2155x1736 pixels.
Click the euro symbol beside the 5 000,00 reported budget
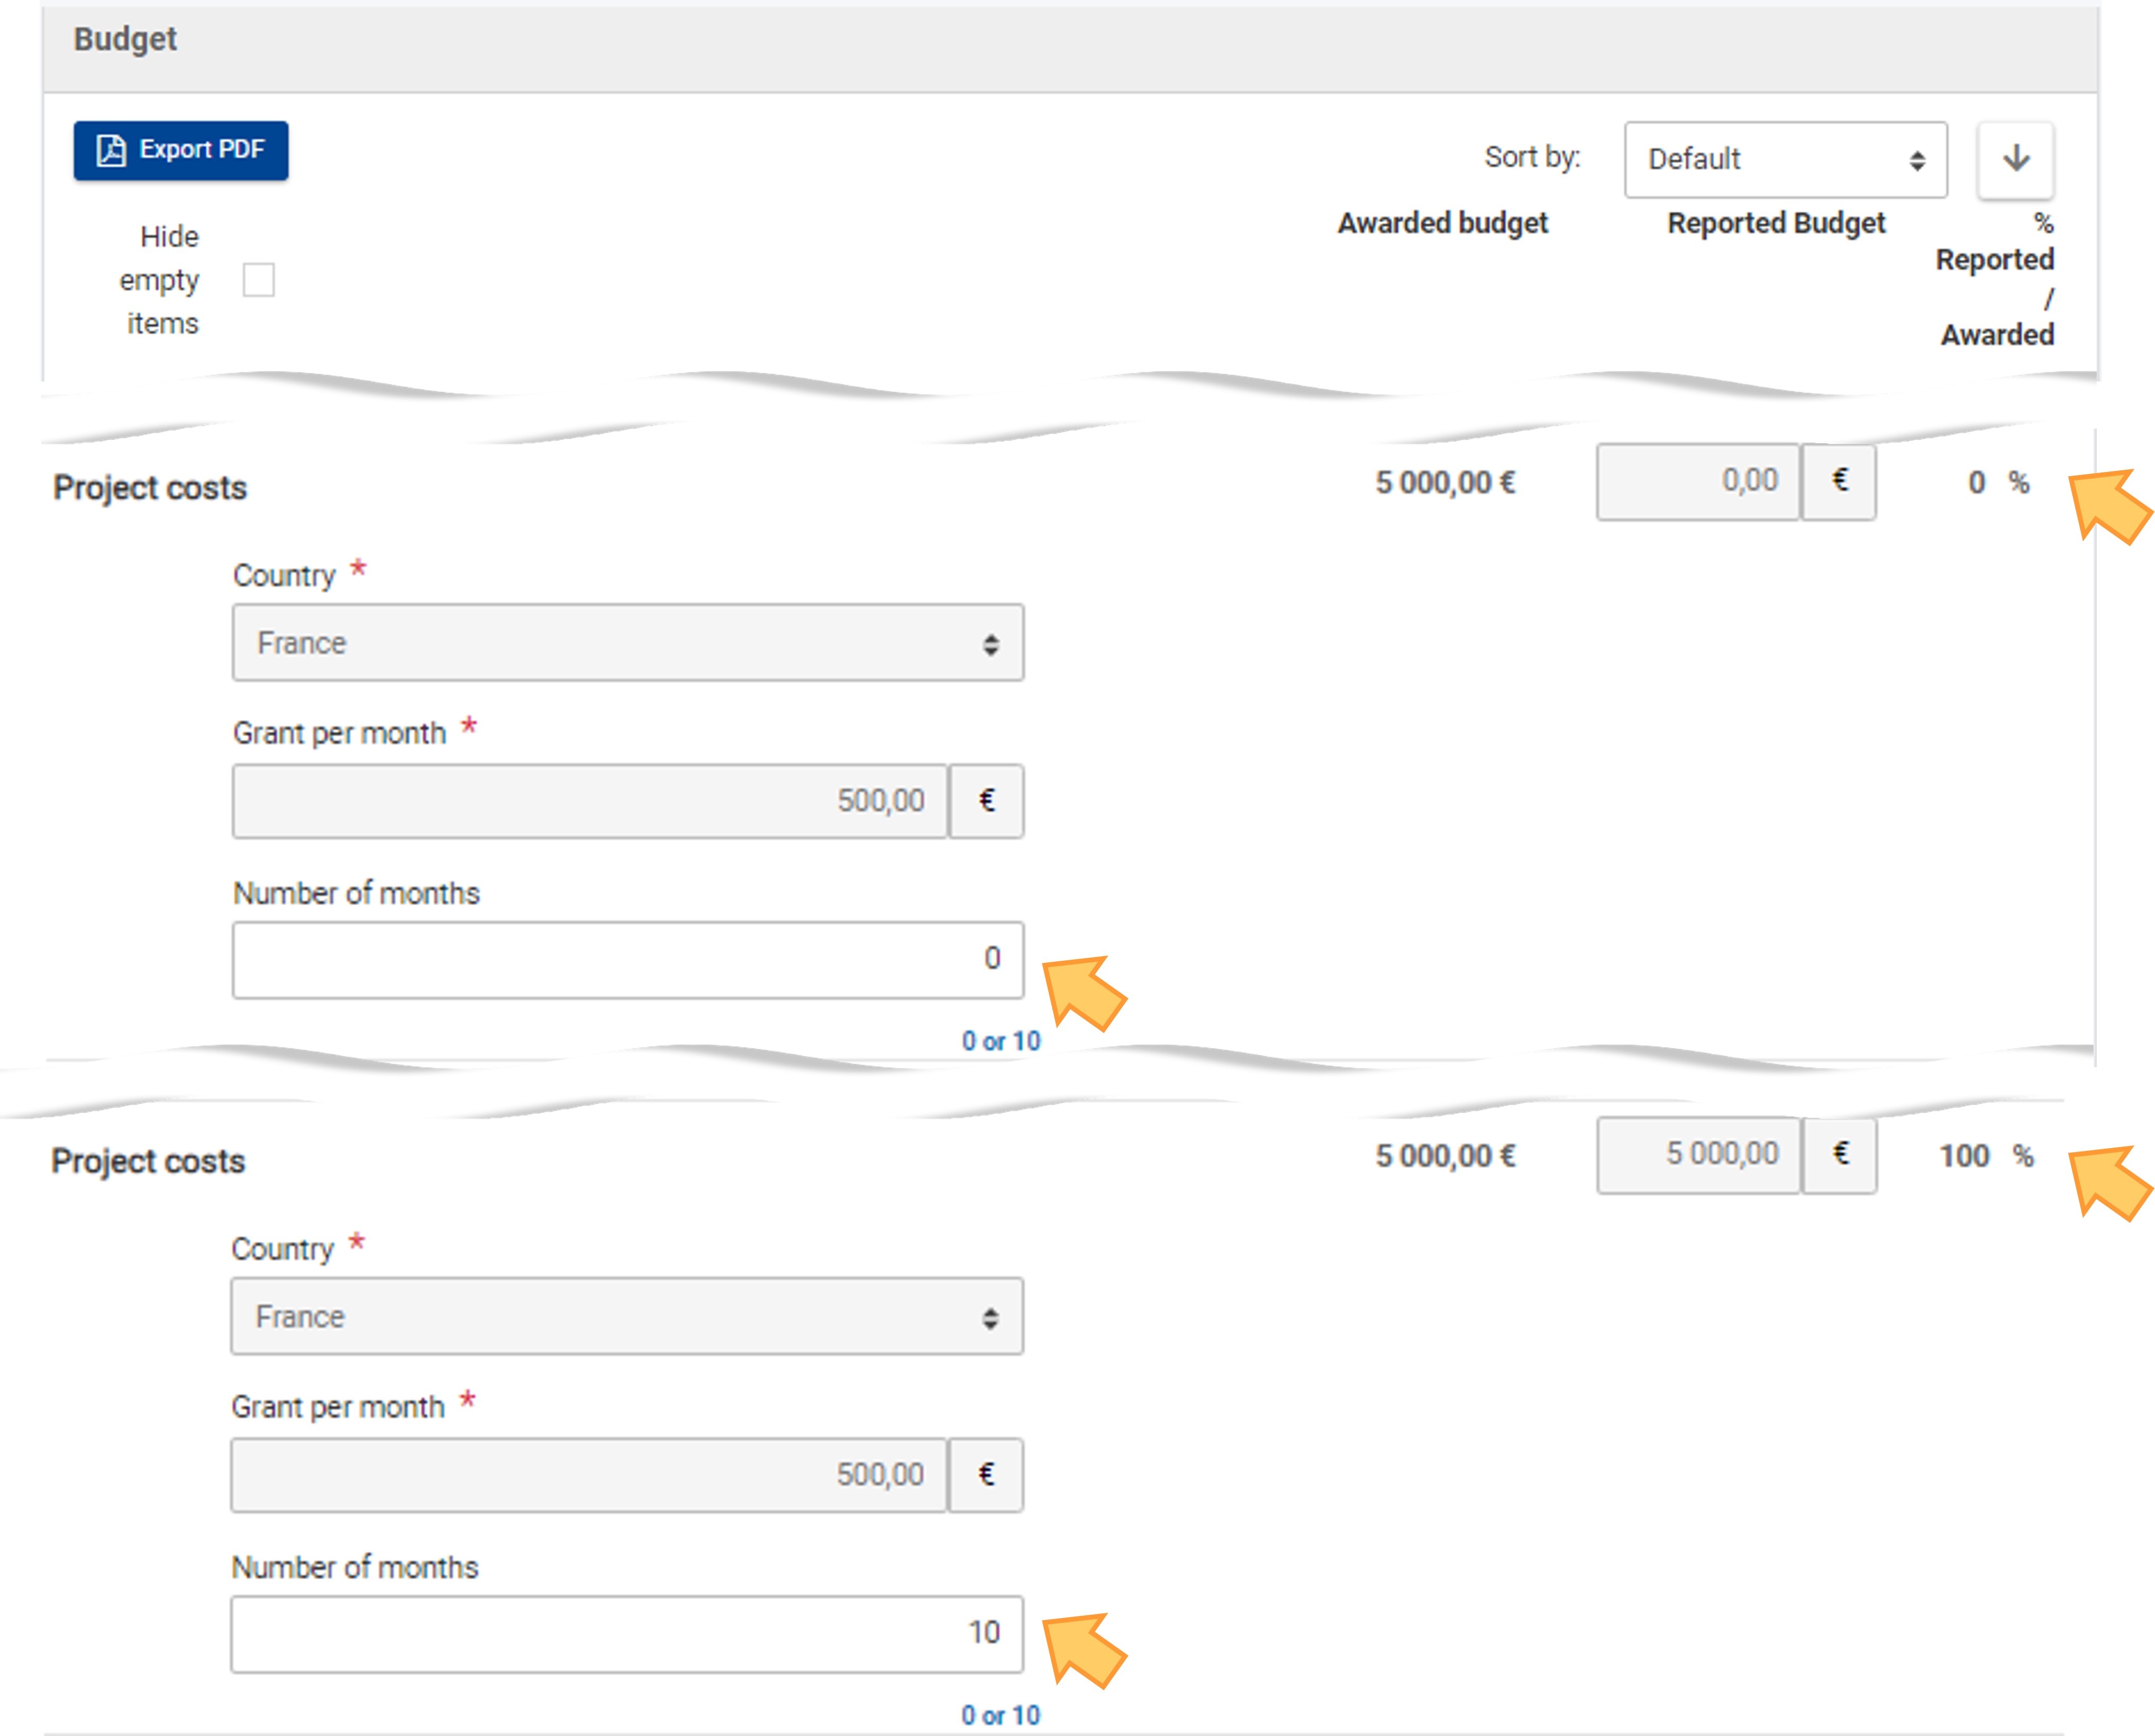click(x=1840, y=1155)
